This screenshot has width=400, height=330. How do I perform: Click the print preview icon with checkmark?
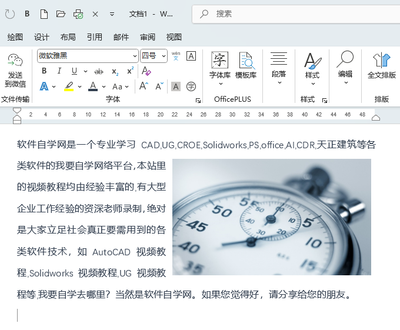point(78,14)
